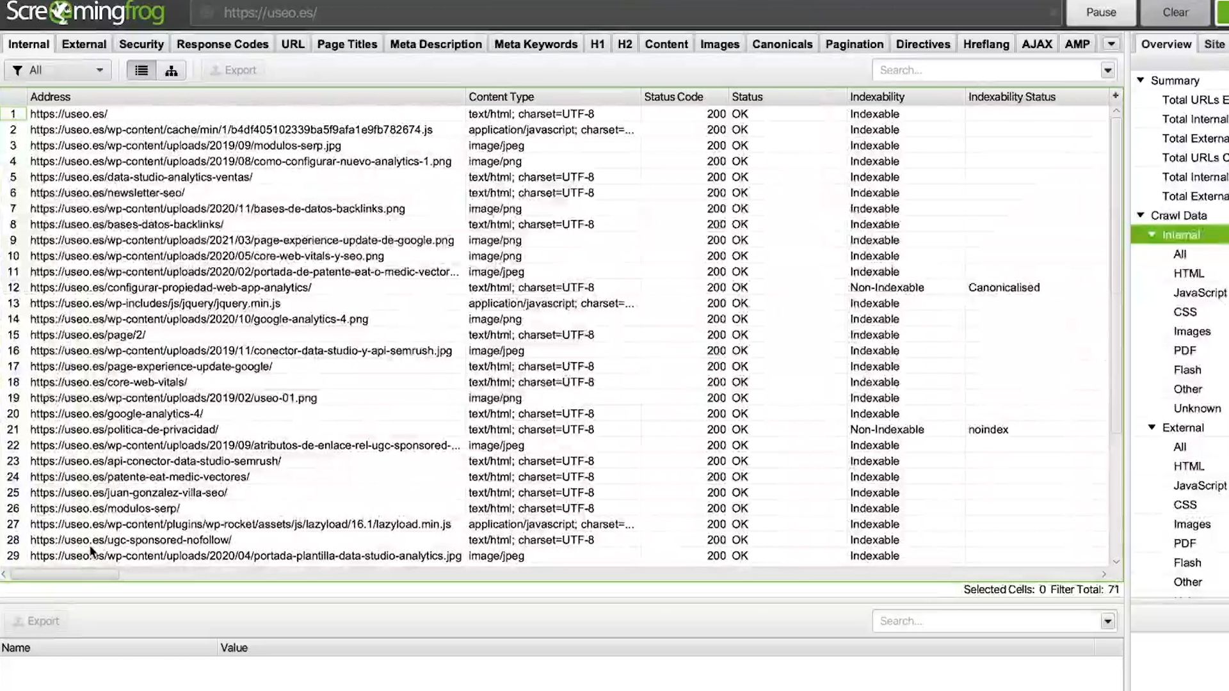
Task: Switch to Overview tab in right panel
Action: tap(1166, 44)
